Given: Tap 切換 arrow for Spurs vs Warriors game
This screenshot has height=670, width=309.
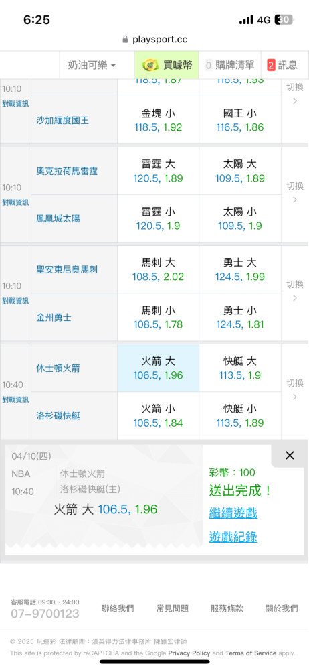Looking at the screenshot, I should pos(294,291).
